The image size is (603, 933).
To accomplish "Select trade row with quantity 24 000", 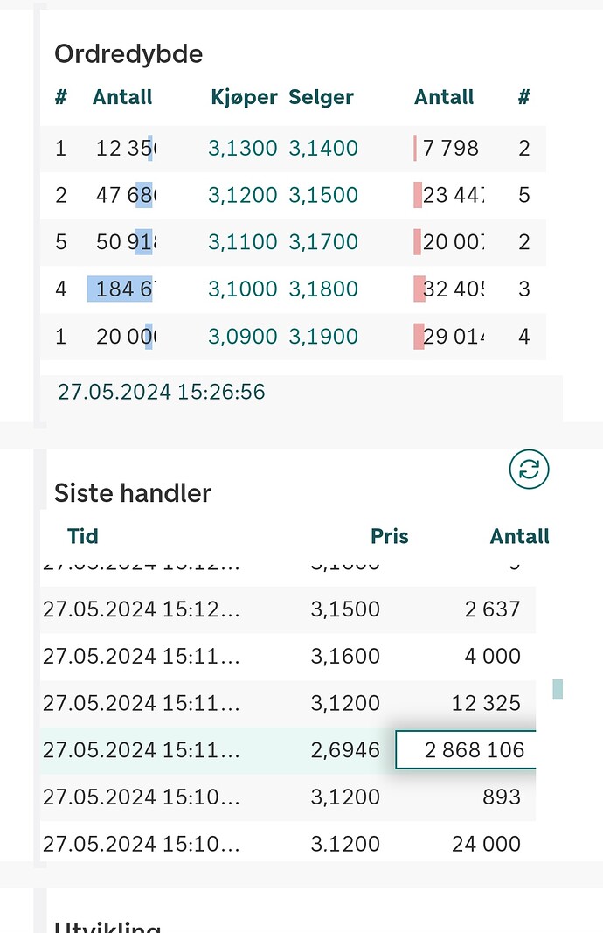I will coord(288,843).
